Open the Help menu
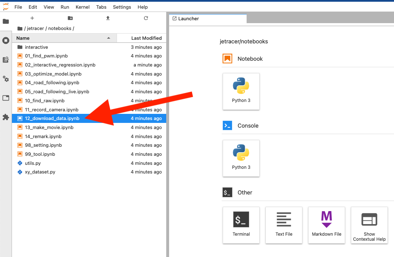 pyautogui.click(x=142, y=7)
